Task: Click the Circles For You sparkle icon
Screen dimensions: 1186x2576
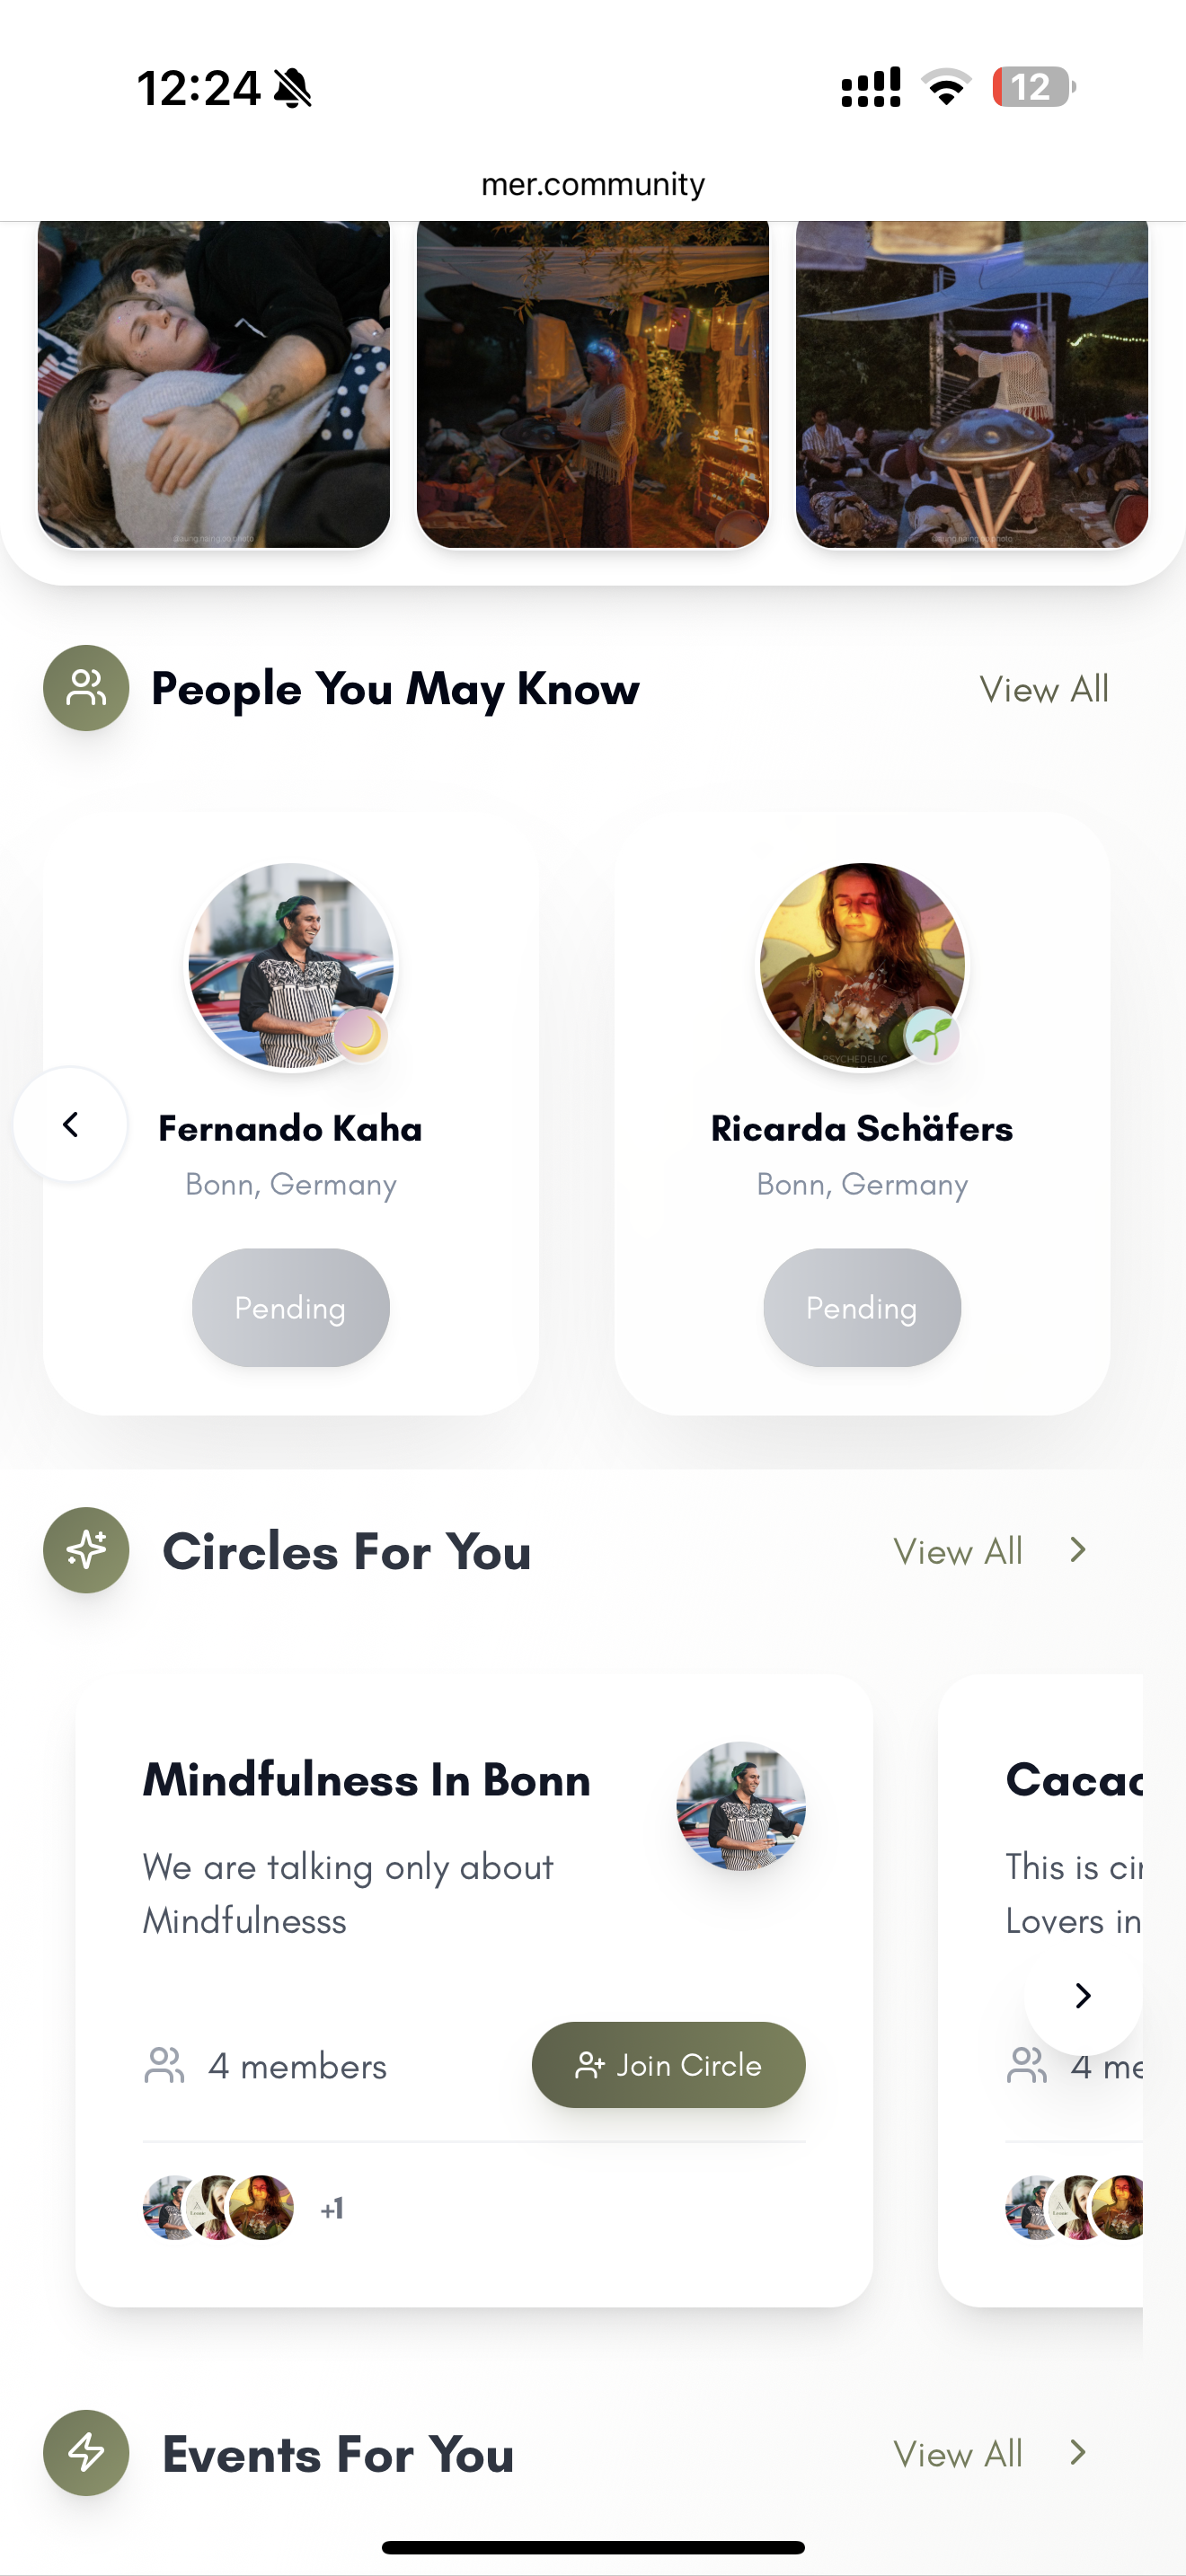Action: (x=86, y=1550)
